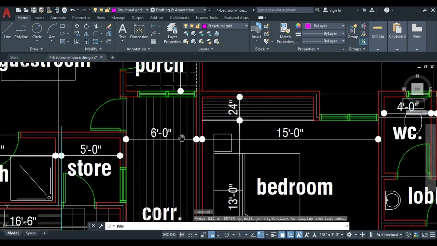Click the Sign In button
Viewport: 437px width, 246px height.
[x=332, y=10]
